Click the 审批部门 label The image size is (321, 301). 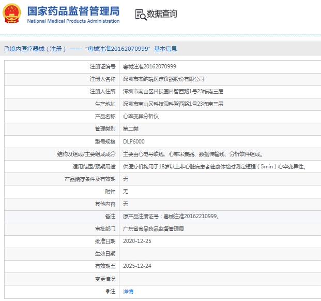(105, 229)
